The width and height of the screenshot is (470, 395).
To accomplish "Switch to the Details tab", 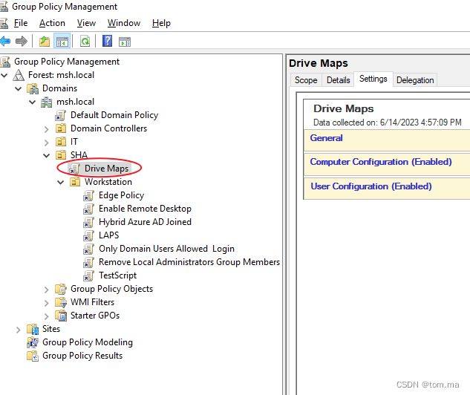I will coord(338,80).
